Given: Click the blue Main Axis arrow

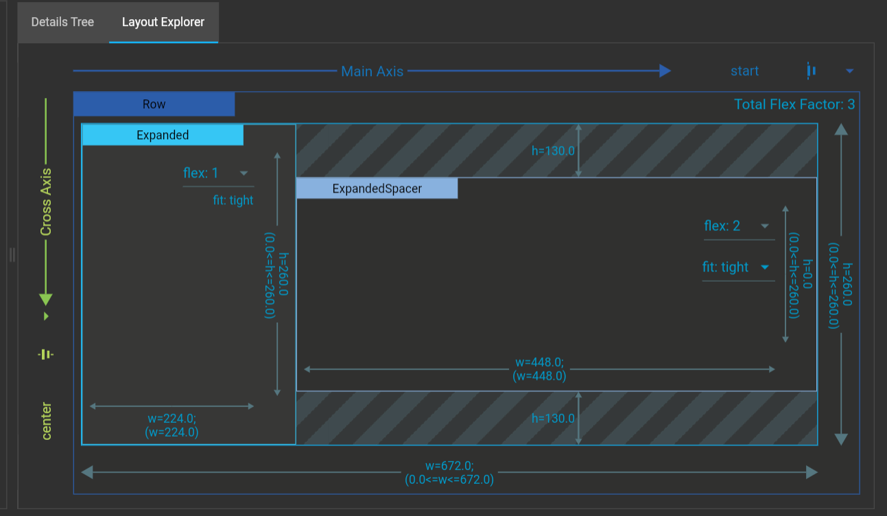Looking at the screenshot, I should click(x=372, y=69).
